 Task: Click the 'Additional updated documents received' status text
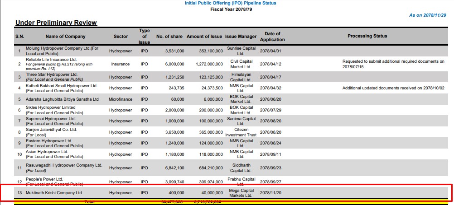[393, 88]
